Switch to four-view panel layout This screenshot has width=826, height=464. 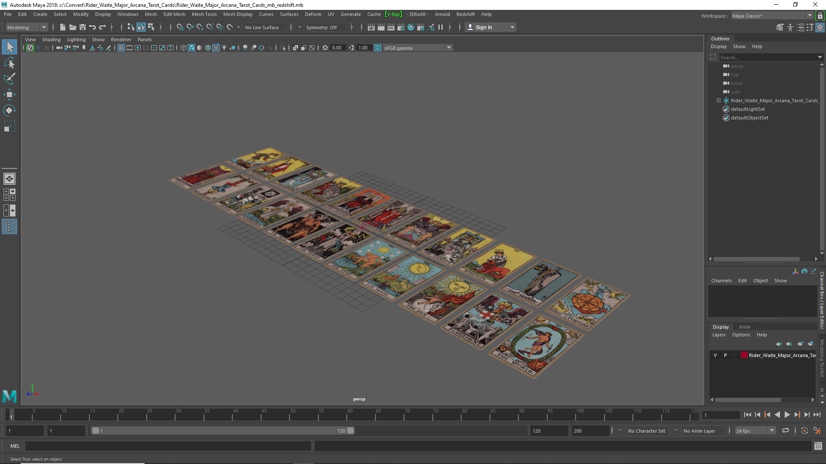pyautogui.click(x=9, y=195)
